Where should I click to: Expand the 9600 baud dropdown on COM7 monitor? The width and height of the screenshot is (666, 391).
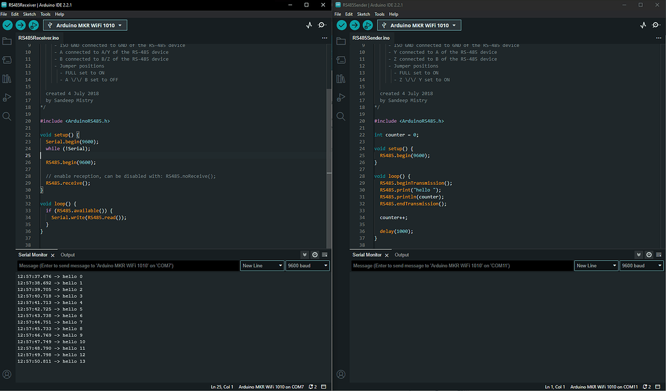pos(308,265)
